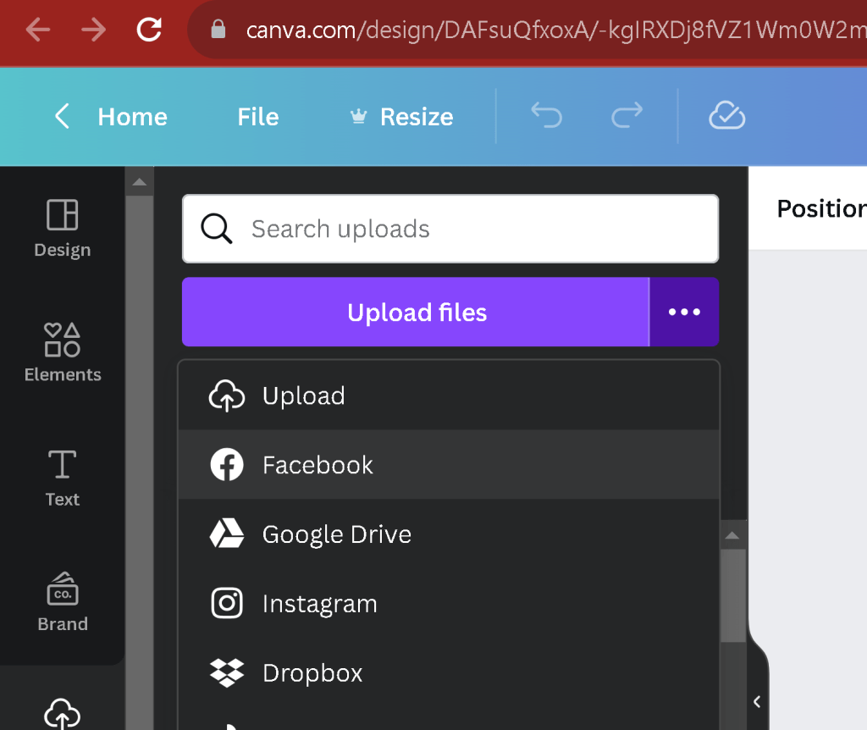Click the sidebar scrollbar up arrow
Screen dimensions: 867x730
coord(140,182)
